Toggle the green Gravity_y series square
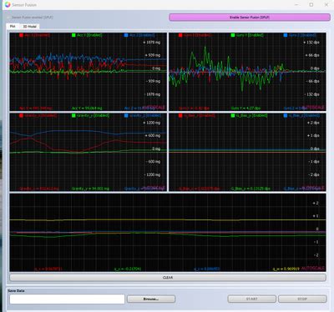334x312 pixels. click(x=73, y=115)
